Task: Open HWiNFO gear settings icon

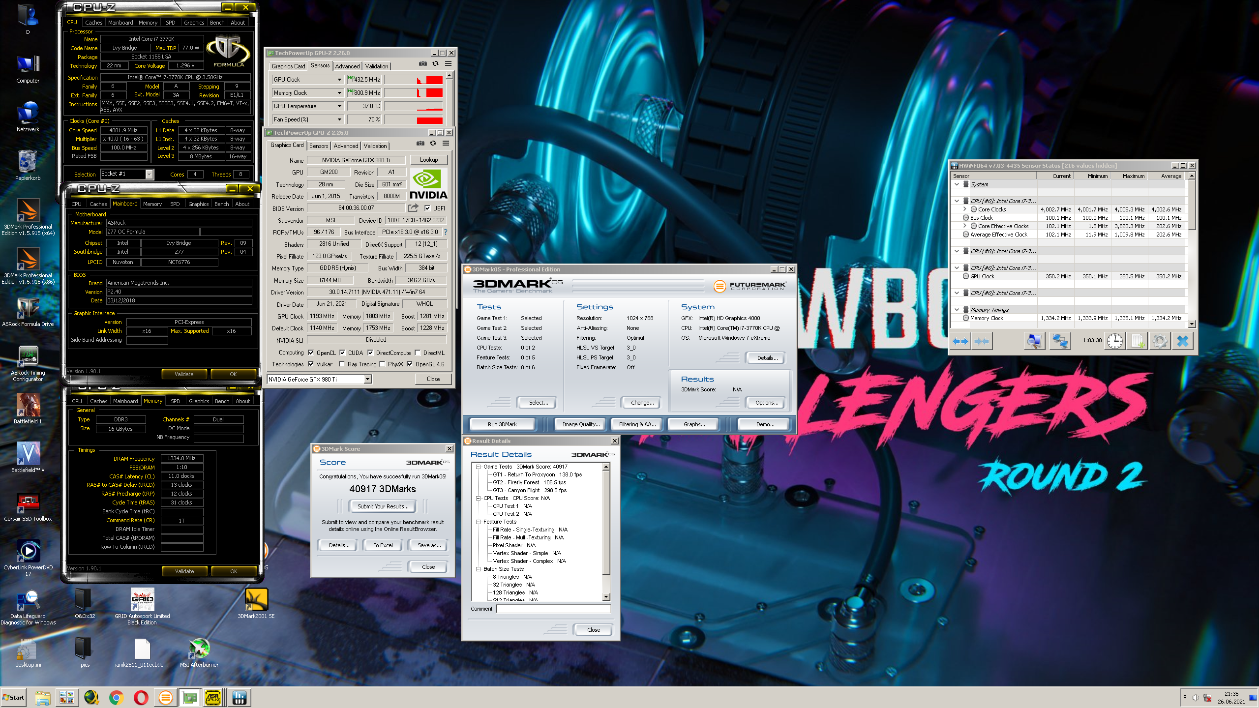Action: 1160,341
